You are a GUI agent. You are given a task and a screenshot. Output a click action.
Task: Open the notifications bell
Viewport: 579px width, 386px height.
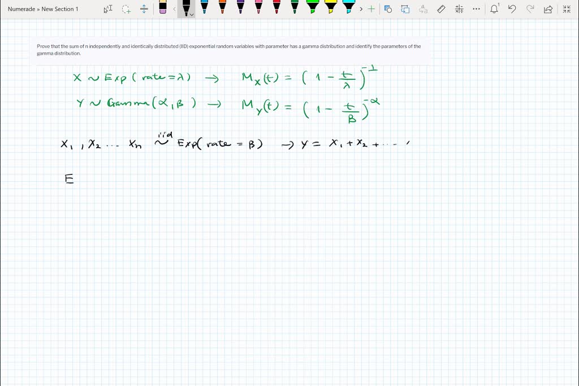click(x=494, y=9)
